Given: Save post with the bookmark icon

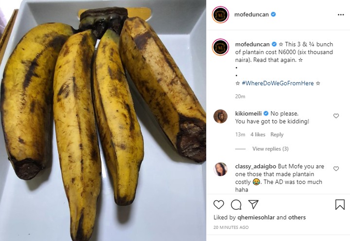Looking at the screenshot, I should coord(340,205).
